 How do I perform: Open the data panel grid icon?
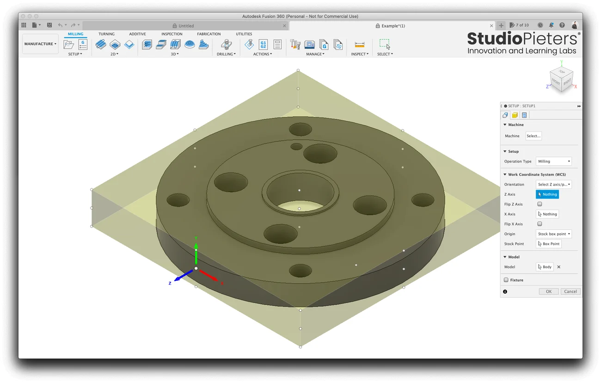24,25
